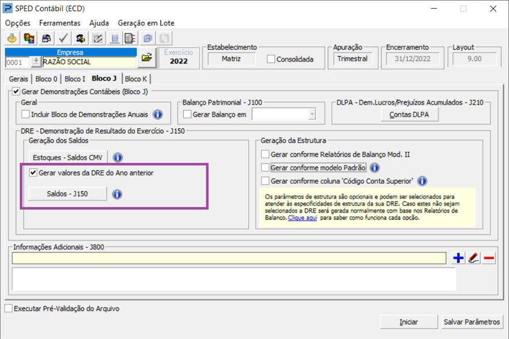Uncheck Gerar valores da DRE do Ano anterior
Image resolution: width=509 pixels, height=339 pixels.
click(x=33, y=172)
